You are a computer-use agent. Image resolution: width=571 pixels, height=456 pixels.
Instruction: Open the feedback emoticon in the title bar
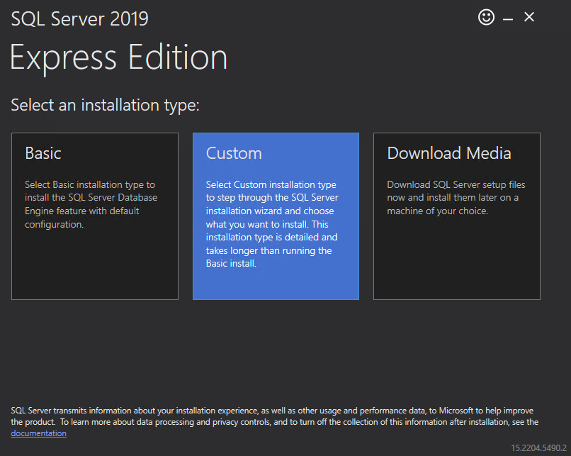pos(486,16)
